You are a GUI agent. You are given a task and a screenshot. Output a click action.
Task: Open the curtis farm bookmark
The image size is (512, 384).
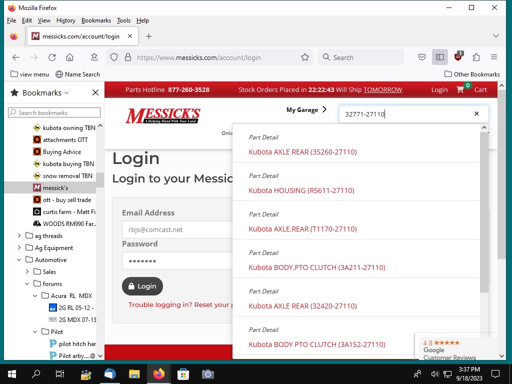[x=64, y=211]
